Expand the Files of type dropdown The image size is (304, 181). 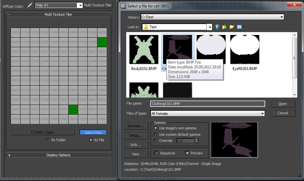262,114
